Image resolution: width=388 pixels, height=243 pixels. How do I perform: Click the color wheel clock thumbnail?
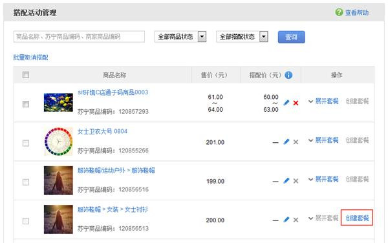[x=58, y=142]
